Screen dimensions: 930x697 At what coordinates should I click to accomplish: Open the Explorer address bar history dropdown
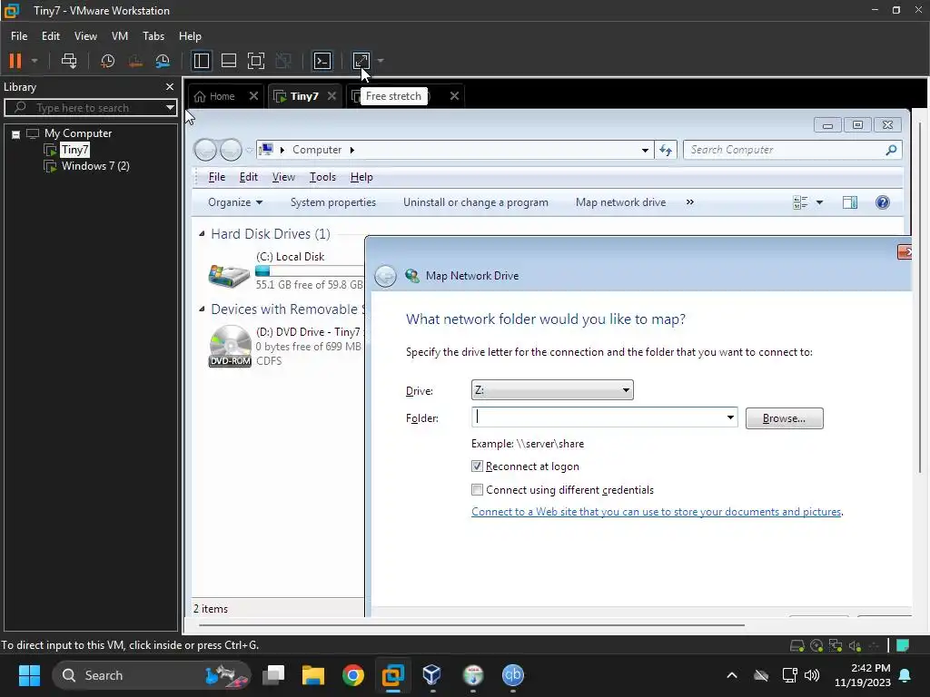point(645,150)
